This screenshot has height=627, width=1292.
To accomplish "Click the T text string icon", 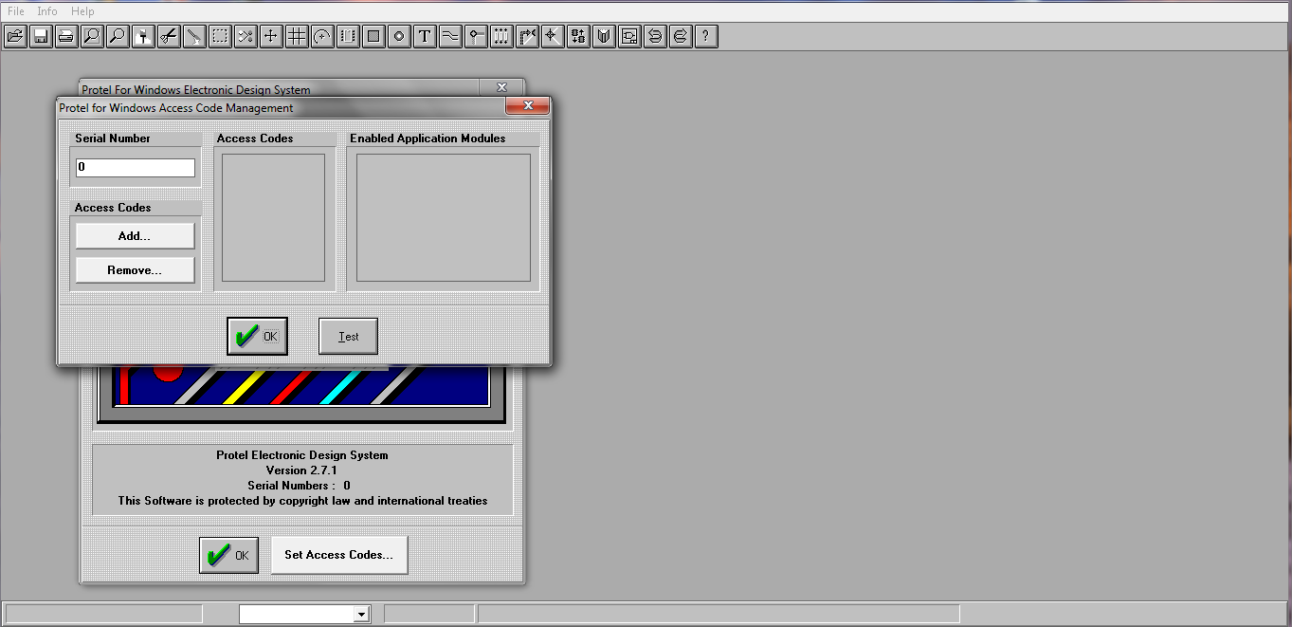I will pyautogui.click(x=424, y=36).
